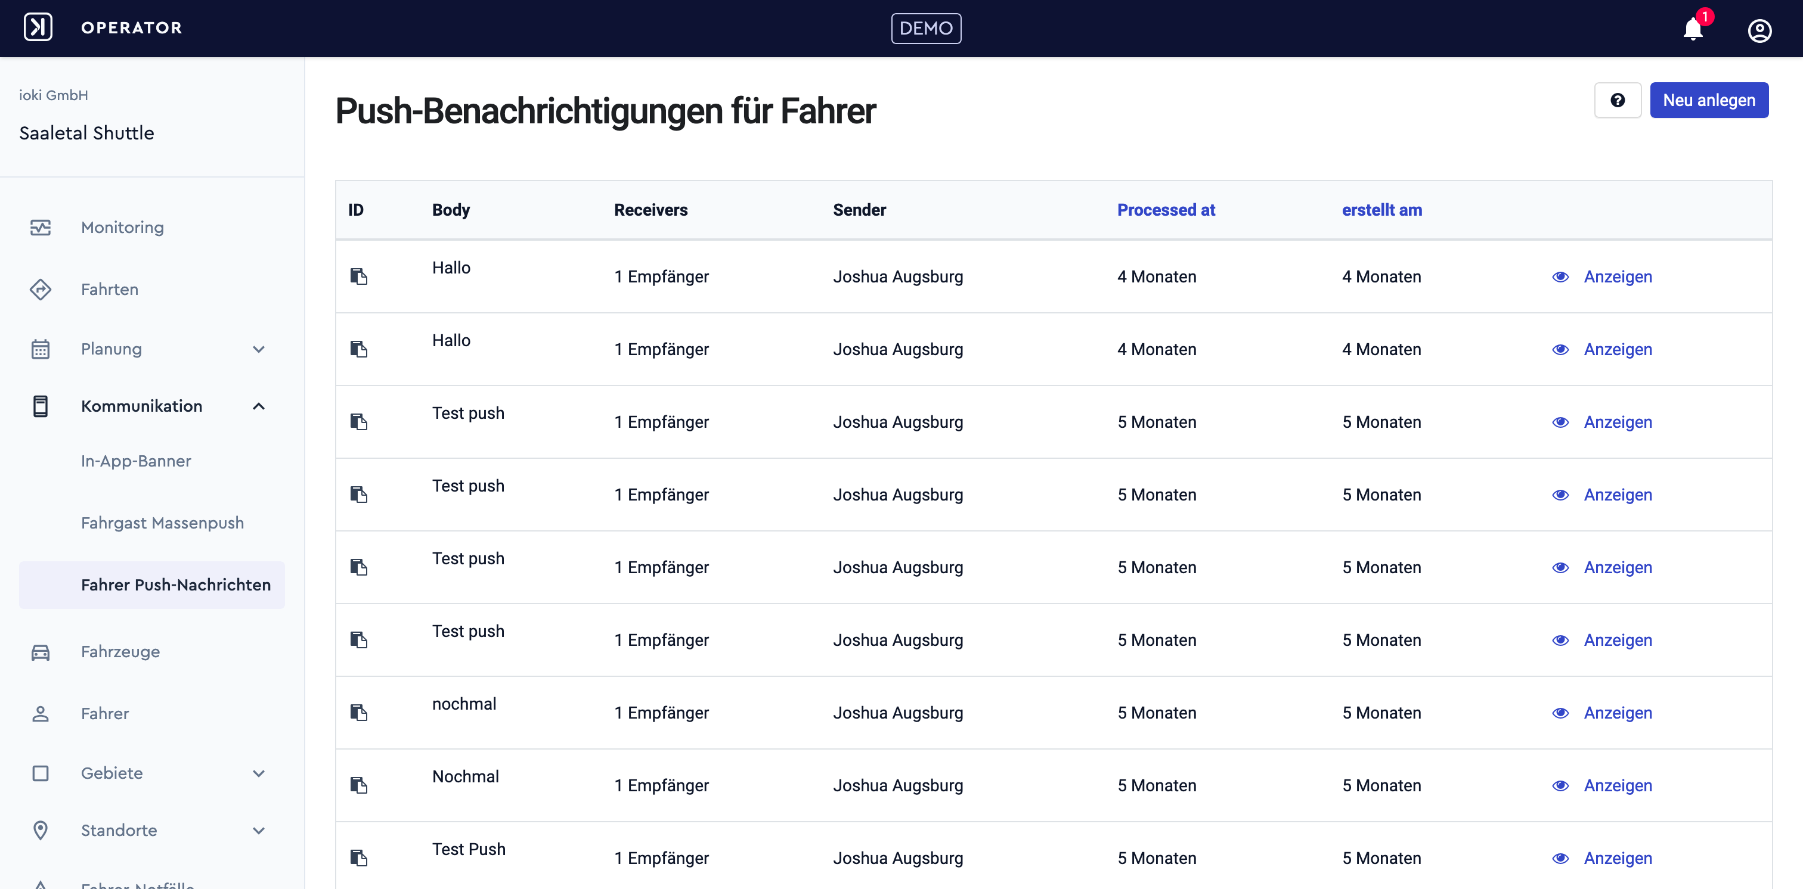Copy ID of the first Hallo row
The width and height of the screenshot is (1803, 889).
359,276
